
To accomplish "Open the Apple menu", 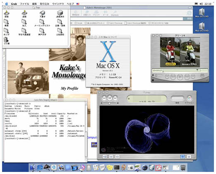I will (6, 4).
